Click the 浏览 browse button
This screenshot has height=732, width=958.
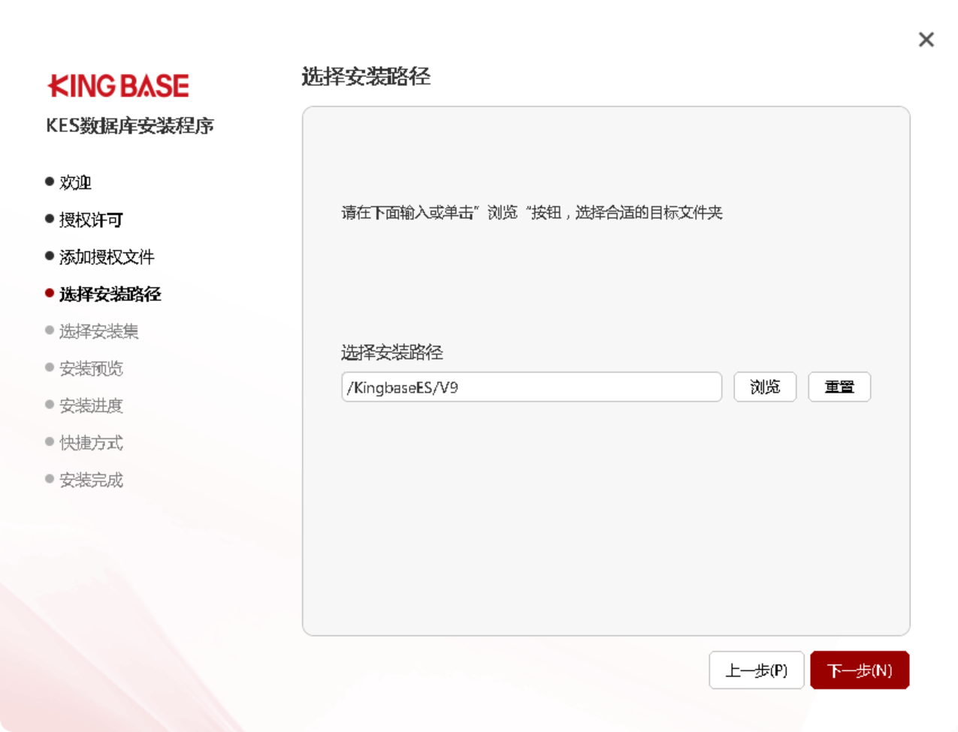(765, 387)
